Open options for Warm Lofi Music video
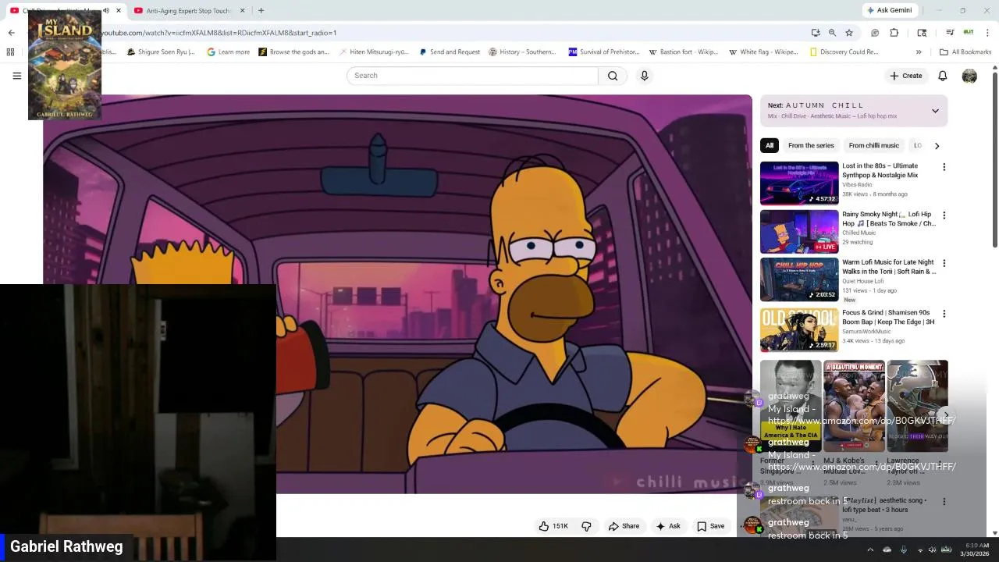This screenshot has height=562, width=999. [x=944, y=264]
